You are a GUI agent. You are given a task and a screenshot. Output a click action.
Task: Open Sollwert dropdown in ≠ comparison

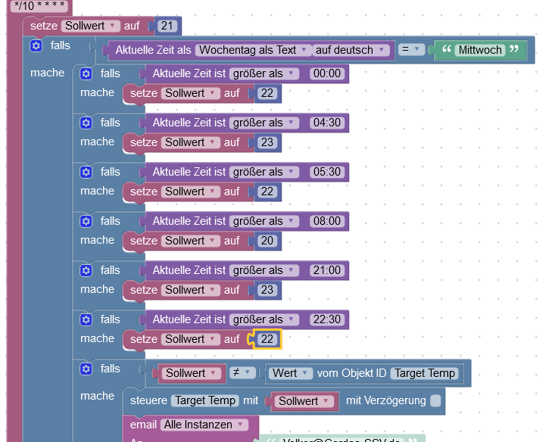pyautogui.click(x=191, y=373)
